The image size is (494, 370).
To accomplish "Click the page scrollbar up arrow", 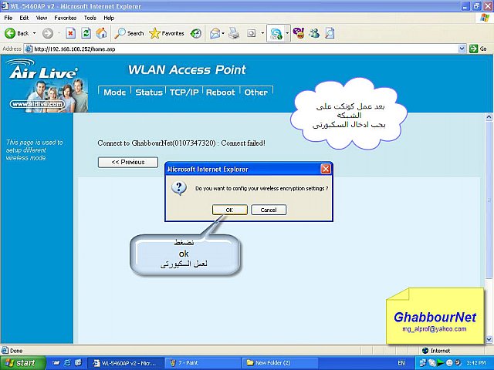I will (489, 116).
